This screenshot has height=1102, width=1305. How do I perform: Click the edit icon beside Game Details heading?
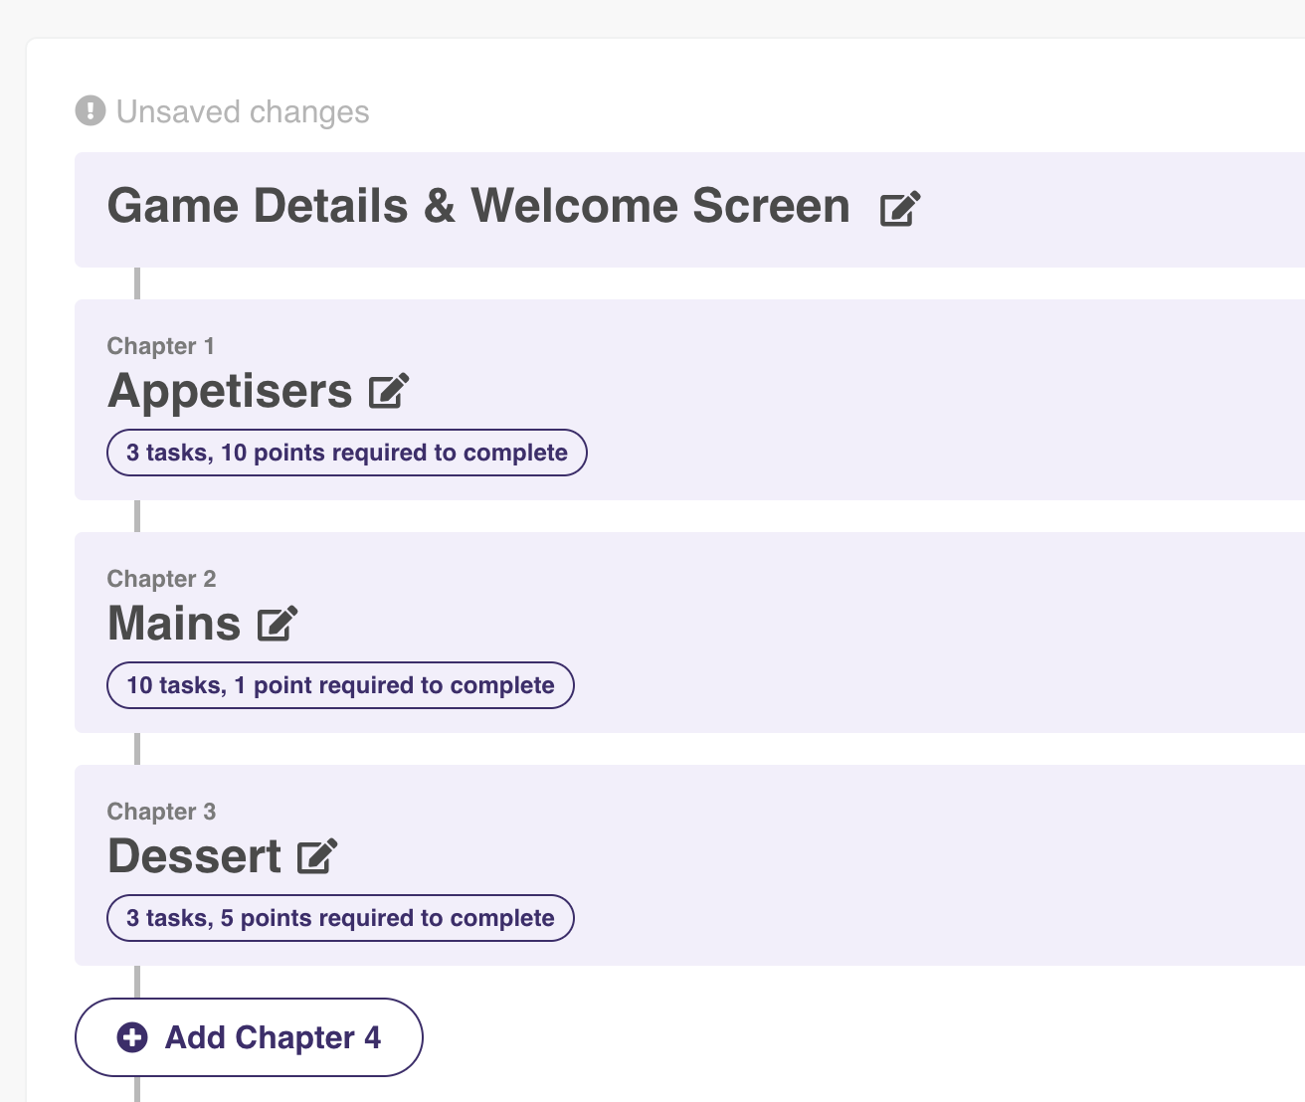[x=900, y=209]
